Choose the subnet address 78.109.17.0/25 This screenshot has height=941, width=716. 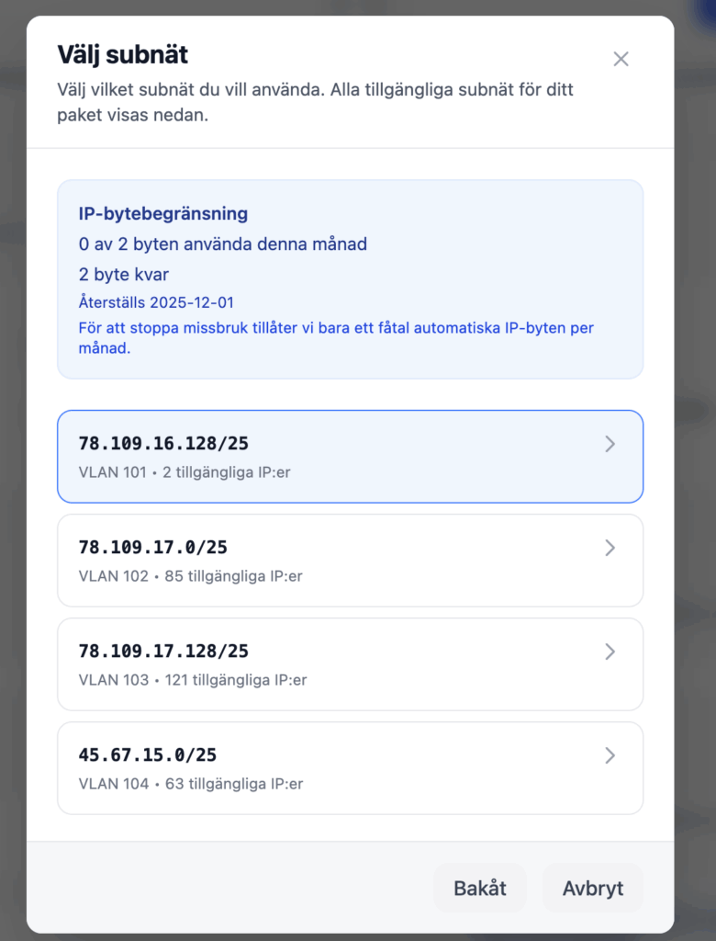click(x=152, y=548)
